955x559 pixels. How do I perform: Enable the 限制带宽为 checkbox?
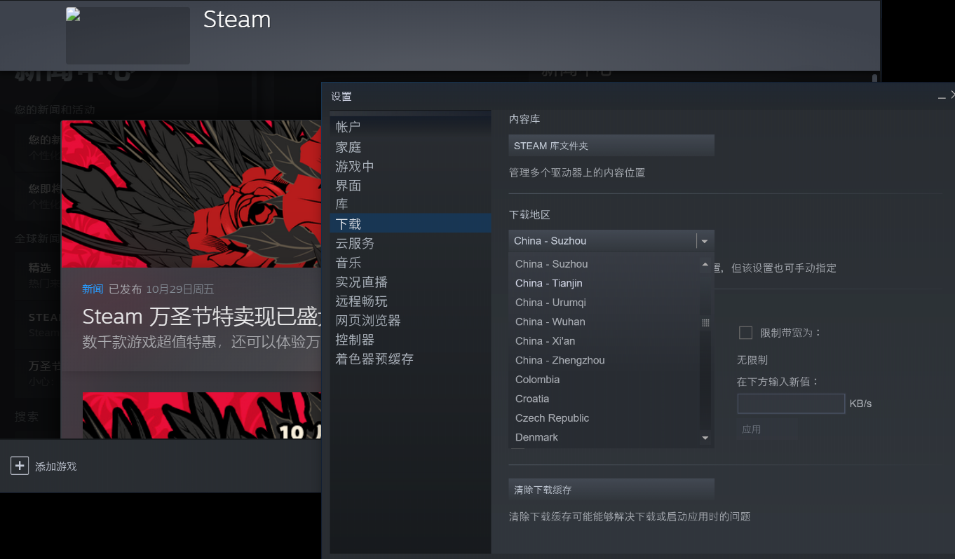745,333
